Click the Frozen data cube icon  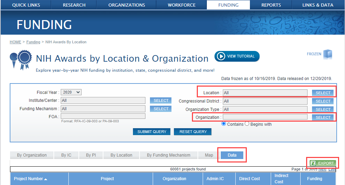[x=327, y=54]
